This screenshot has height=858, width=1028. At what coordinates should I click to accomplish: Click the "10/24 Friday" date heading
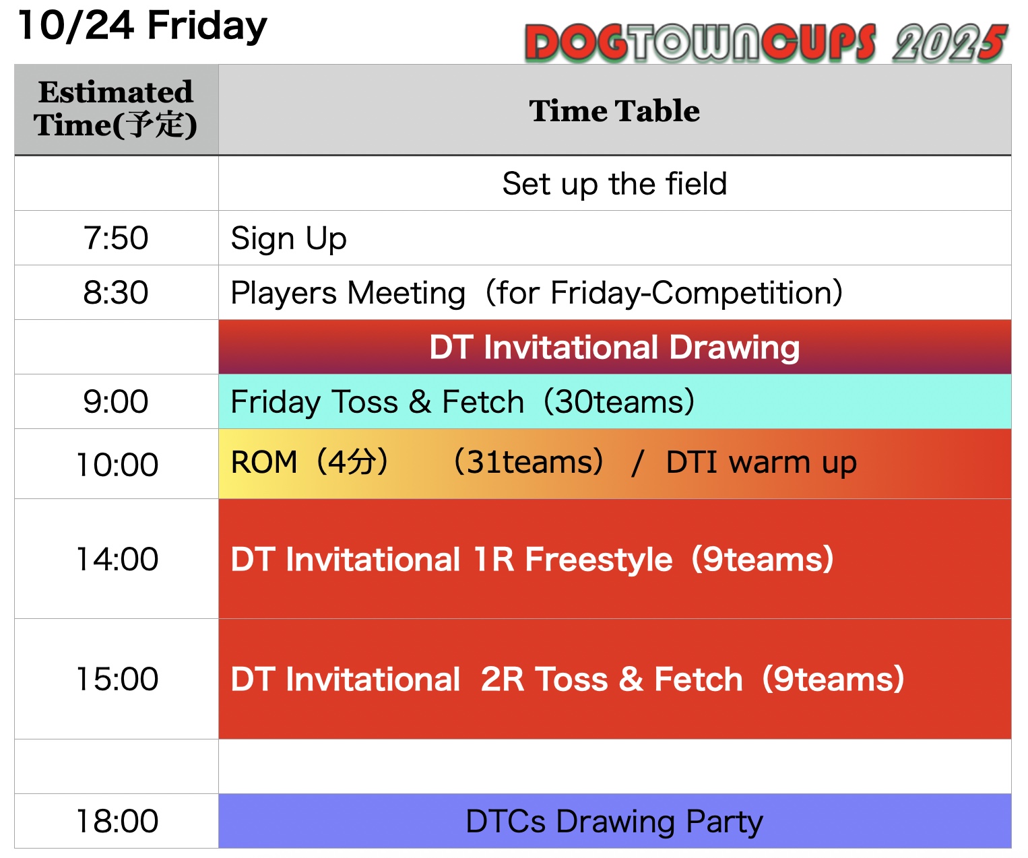[x=142, y=27]
